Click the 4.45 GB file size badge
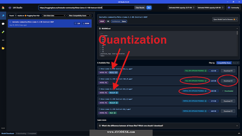242x136 pixels. 214,81
